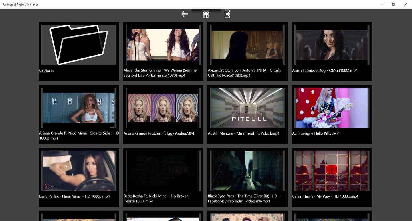The width and height of the screenshot is (412, 221).
Task: Click 'Banu Parlak - Narin Yarim' filename
Action: [x=74, y=196]
